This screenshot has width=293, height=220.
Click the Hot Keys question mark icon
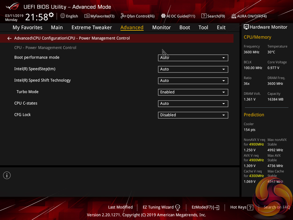coord(250,207)
